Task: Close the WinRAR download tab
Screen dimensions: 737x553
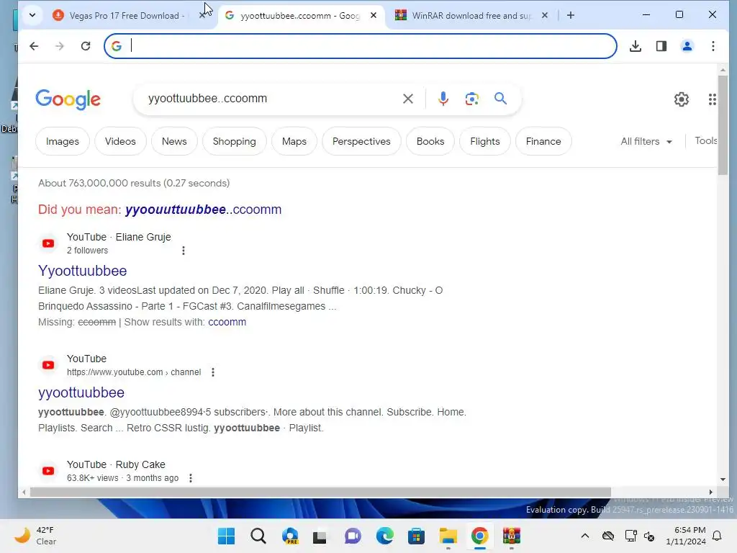Action: point(545,16)
